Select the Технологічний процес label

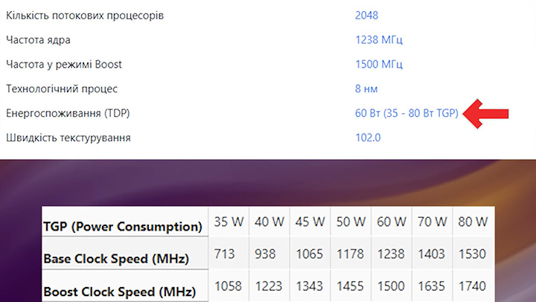point(62,89)
